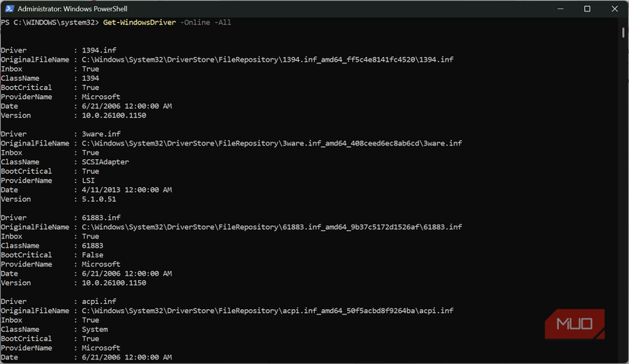Viewport: 629px width, 364px height.
Task: Click the Driver value 1394.inf
Action: pyautogui.click(x=99, y=50)
